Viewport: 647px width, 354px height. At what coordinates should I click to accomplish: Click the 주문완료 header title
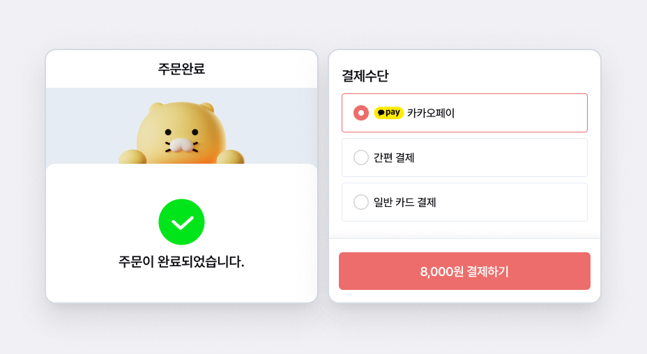tap(181, 69)
